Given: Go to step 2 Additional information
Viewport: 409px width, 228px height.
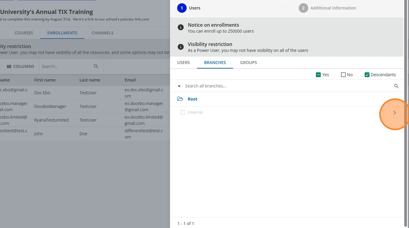Looking at the screenshot, I should pyautogui.click(x=327, y=8).
